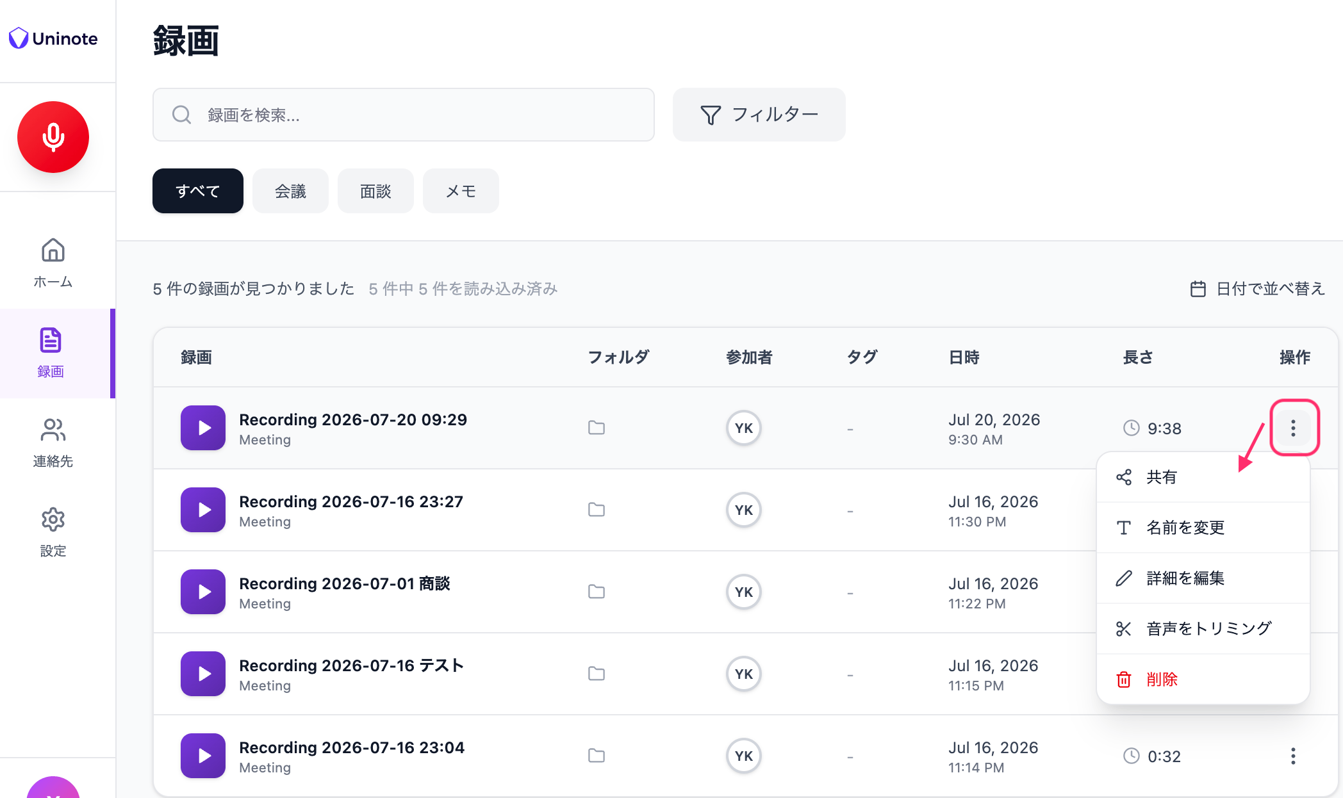Focus the 録画を検索 search field
Image resolution: width=1343 pixels, height=798 pixels.
pyautogui.click(x=404, y=115)
